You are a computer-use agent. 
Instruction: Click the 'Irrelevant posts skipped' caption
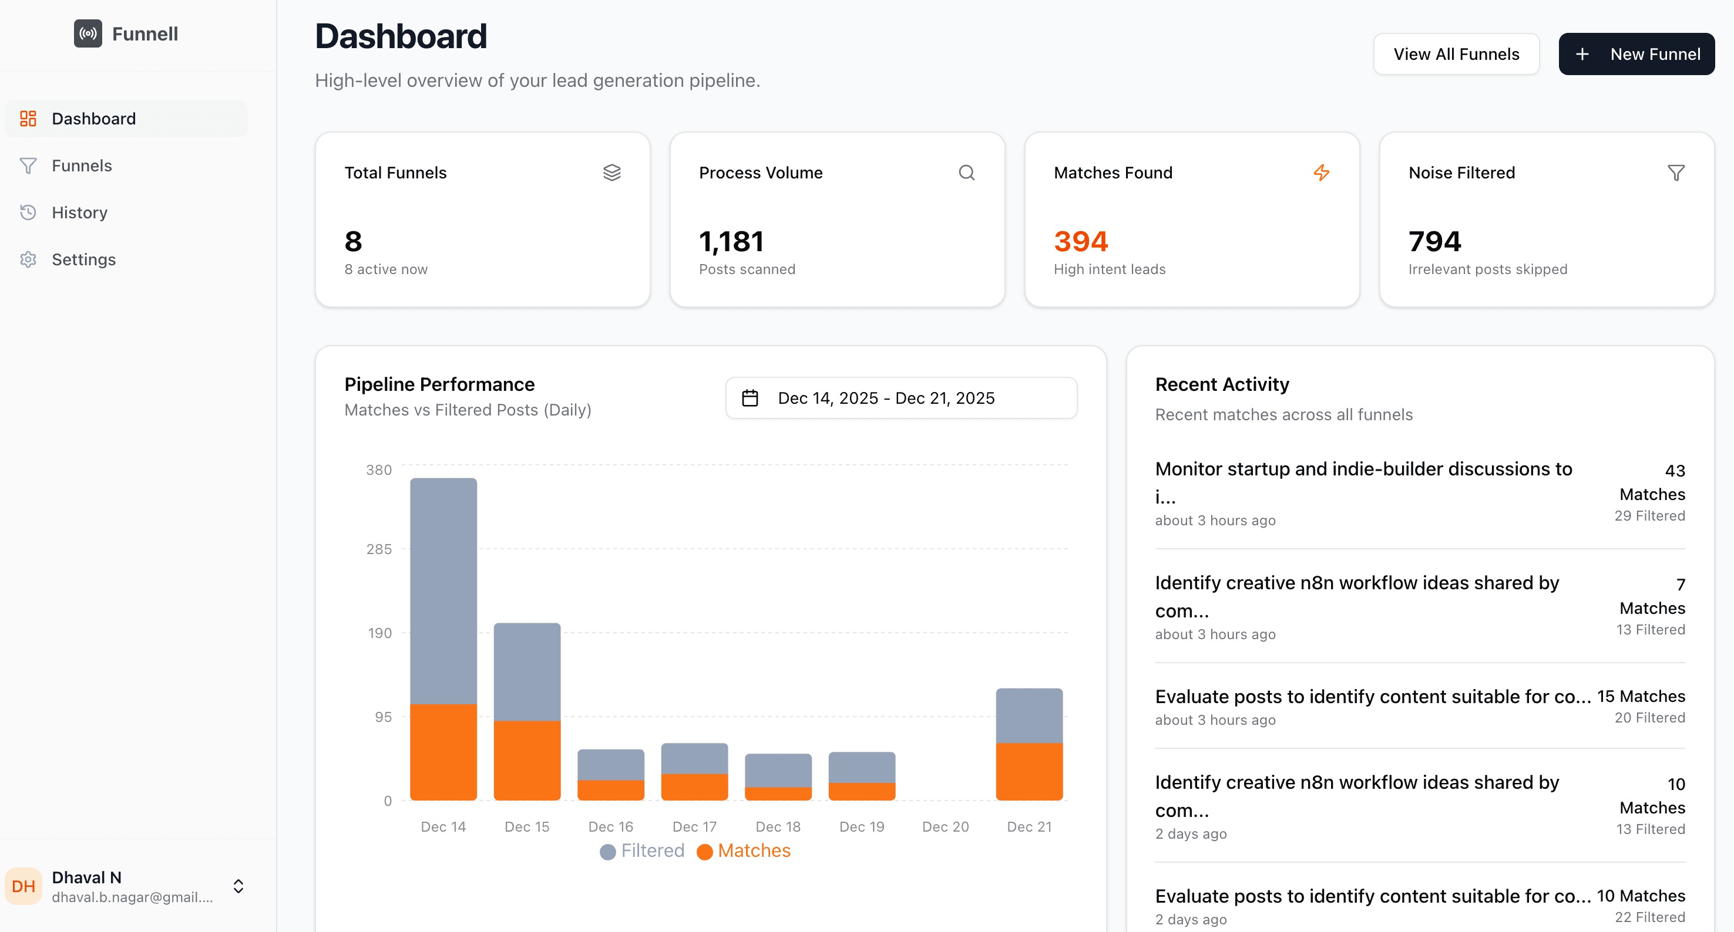click(1488, 269)
